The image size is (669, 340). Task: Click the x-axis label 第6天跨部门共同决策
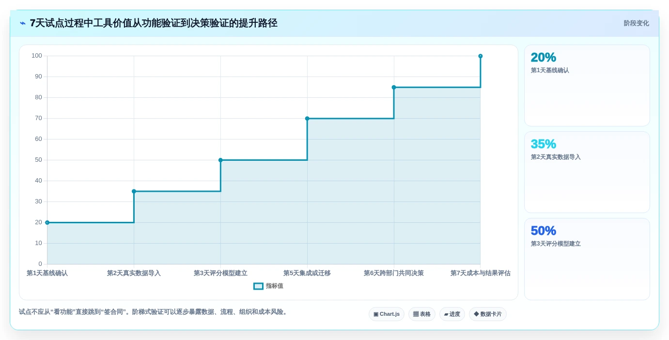click(394, 273)
